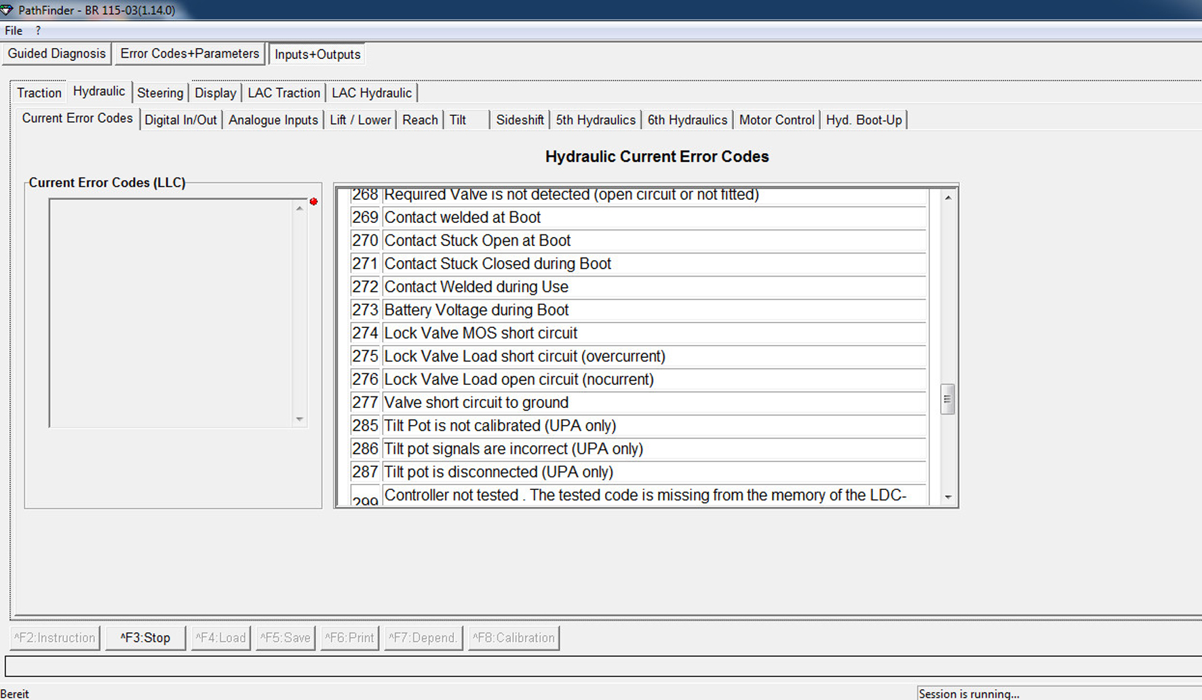Click the bottom status input field

point(602,666)
